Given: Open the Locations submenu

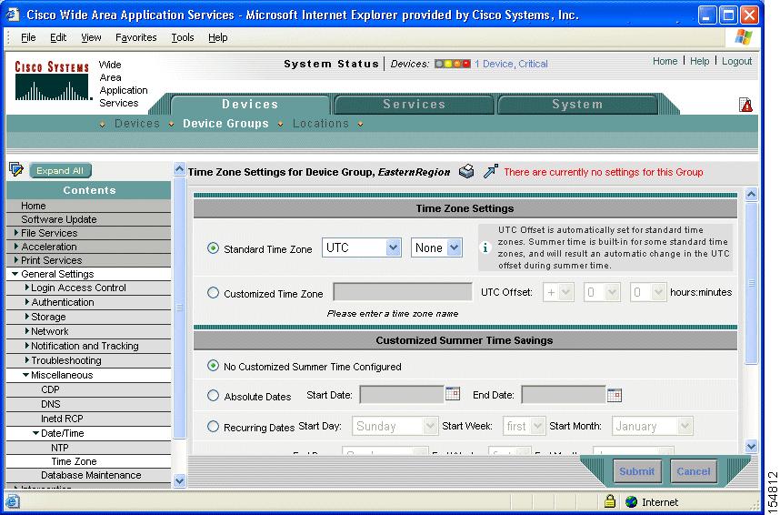Looking at the screenshot, I should pos(321,124).
